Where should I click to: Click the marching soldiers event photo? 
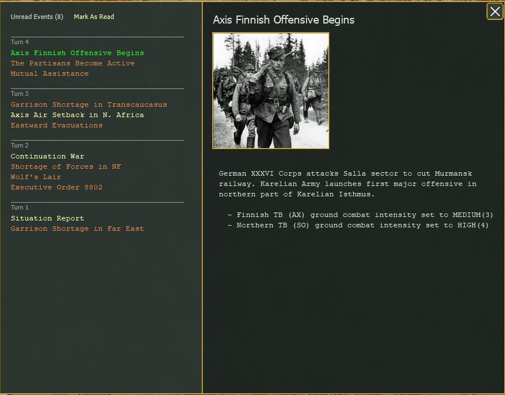[271, 91]
